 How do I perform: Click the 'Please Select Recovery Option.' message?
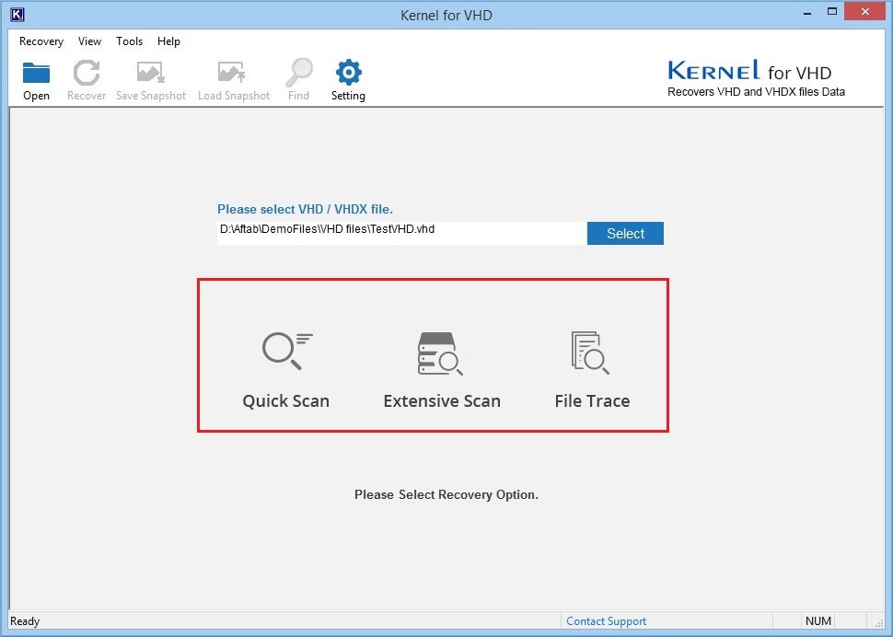(446, 494)
